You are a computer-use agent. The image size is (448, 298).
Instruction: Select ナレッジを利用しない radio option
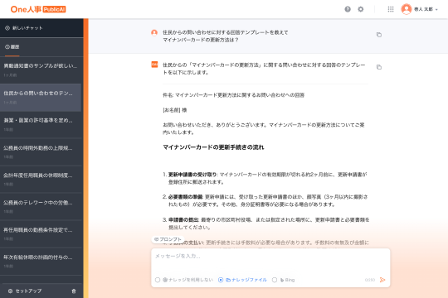(x=184, y=280)
